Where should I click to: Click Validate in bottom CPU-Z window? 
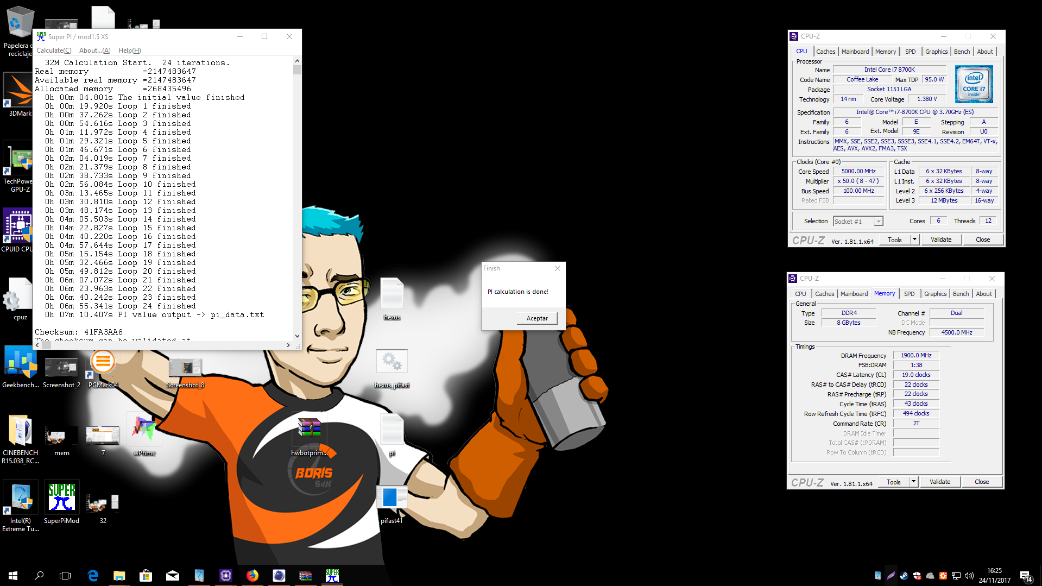pos(940,482)
